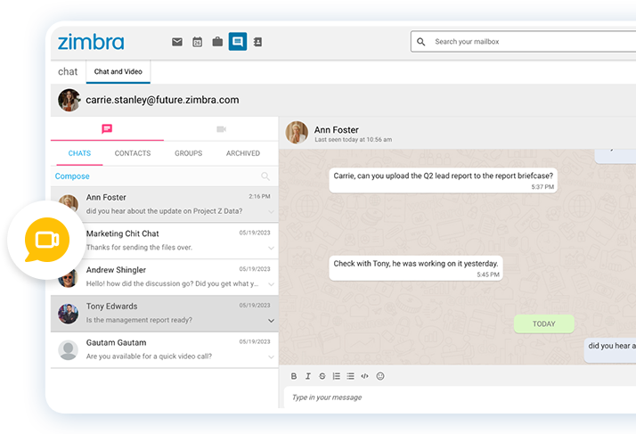
Task: Click the Q2 lead report message bubble
Action: (x=444, y=180)
